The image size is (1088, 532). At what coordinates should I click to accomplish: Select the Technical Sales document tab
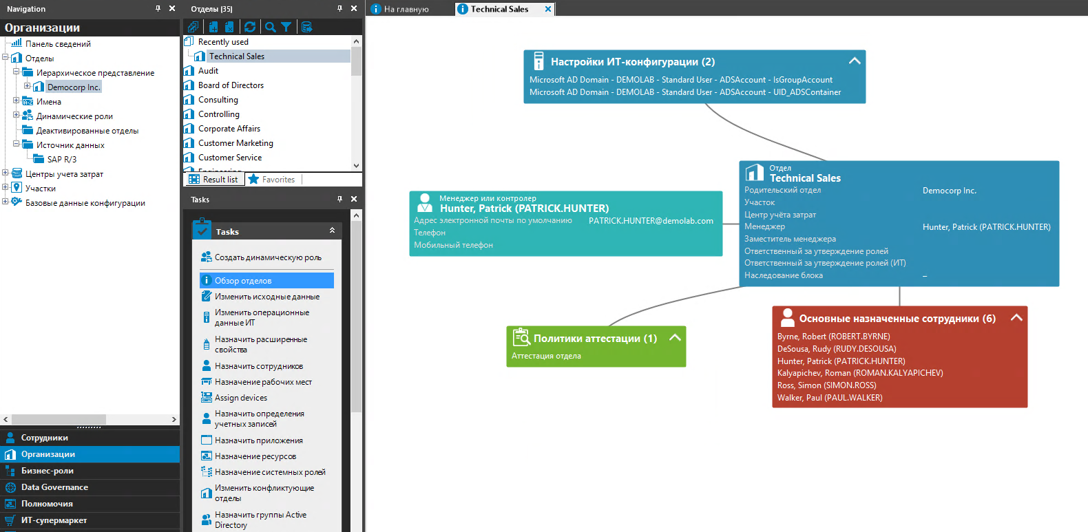click(x=499, y=9)
